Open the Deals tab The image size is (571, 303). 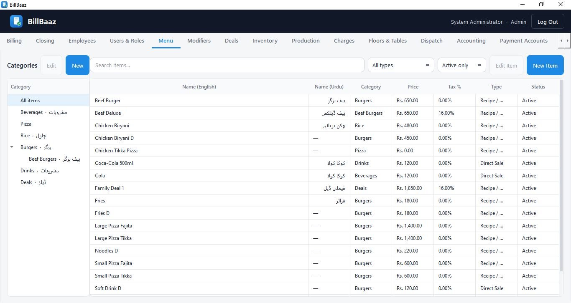click(x=232, y=40)
